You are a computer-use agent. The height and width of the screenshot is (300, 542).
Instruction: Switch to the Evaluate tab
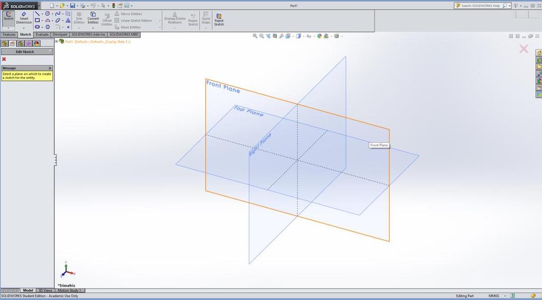coord(42,34)
